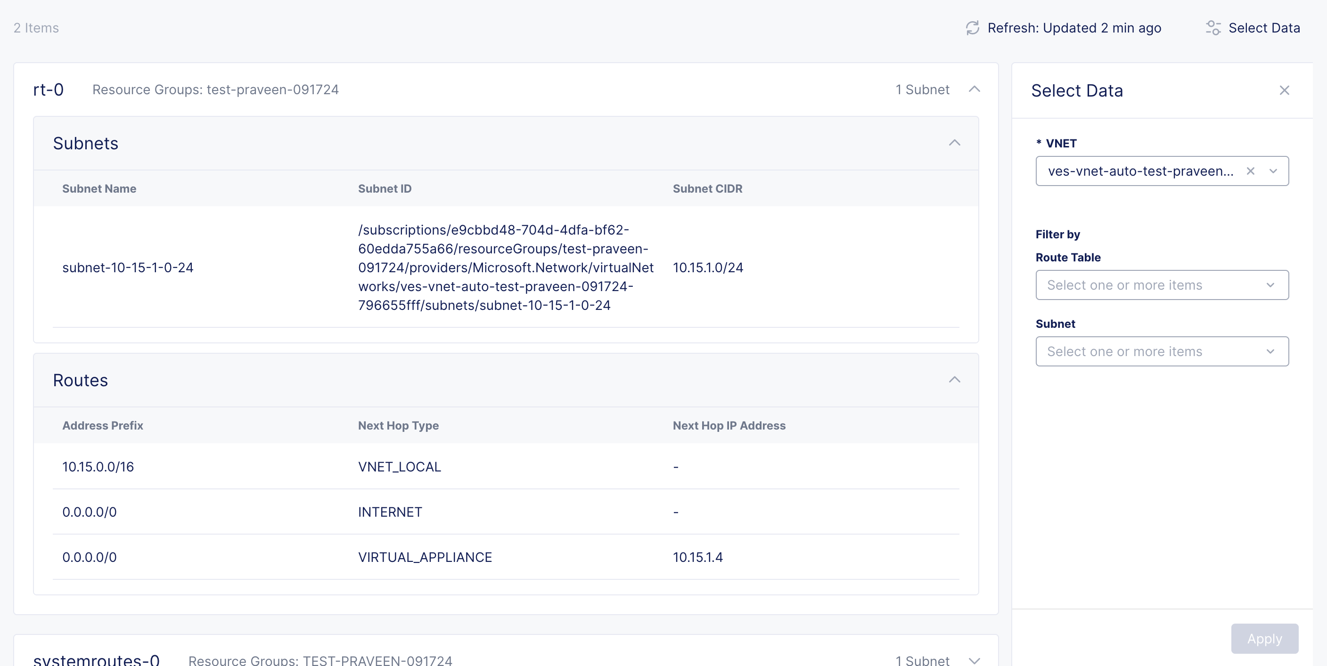Close the Select Data panel

point(1284,90)
